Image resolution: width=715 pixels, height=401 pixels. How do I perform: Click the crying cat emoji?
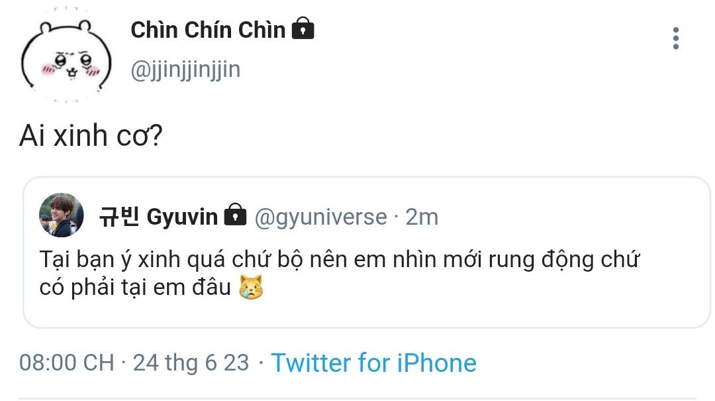point(250,288)
